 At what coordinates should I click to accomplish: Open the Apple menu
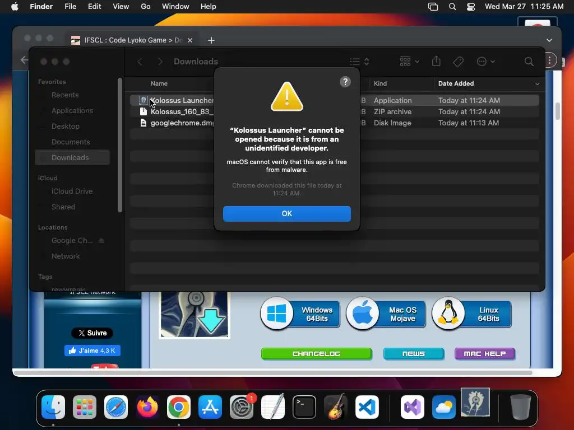click(x=15, y=7)
